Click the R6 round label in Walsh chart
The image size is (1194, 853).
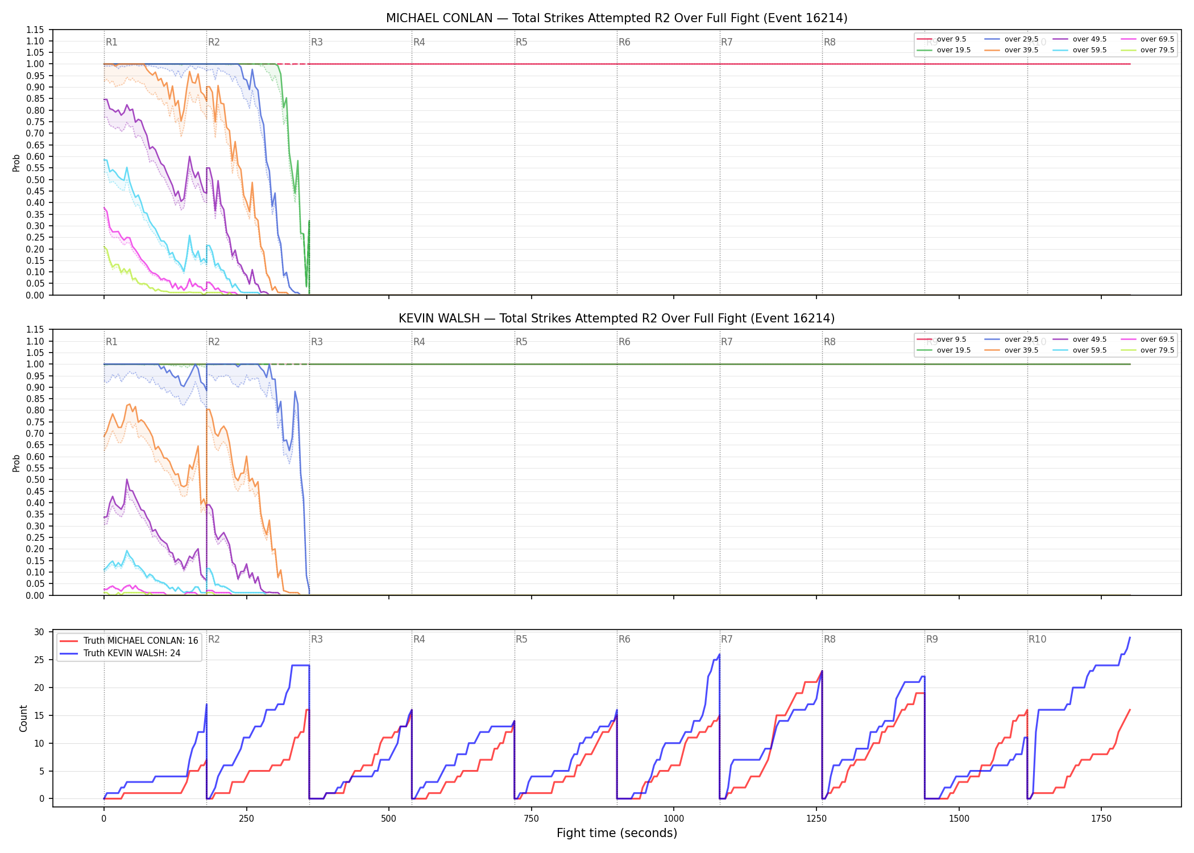point(624,342)
